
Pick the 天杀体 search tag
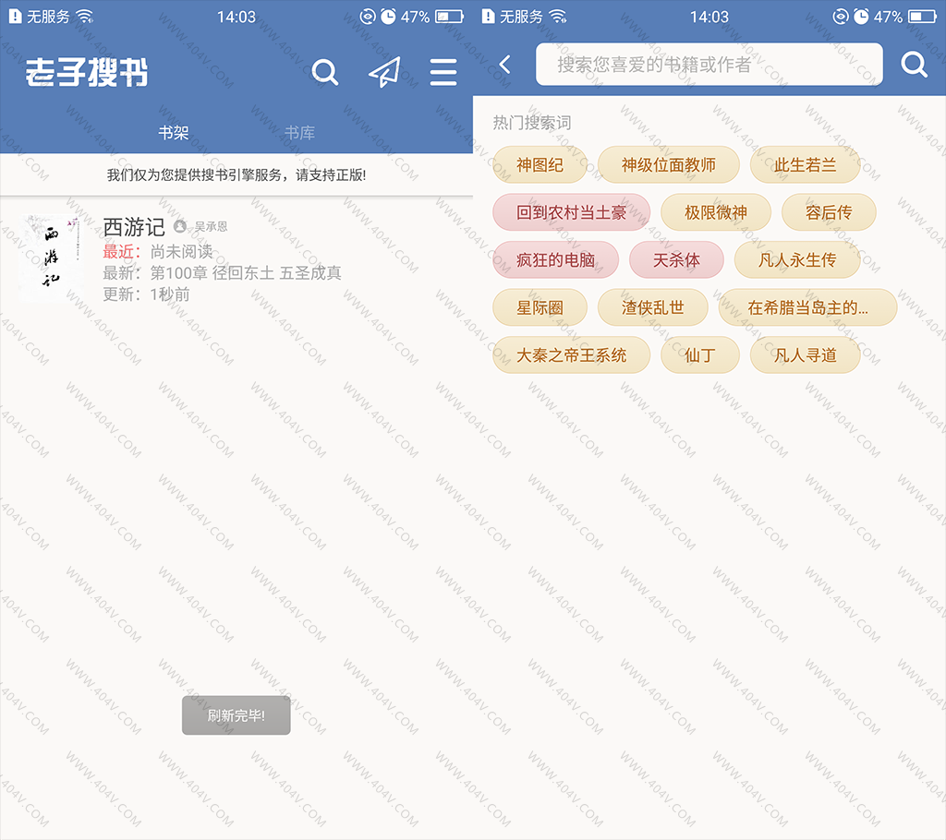(676, 260)
